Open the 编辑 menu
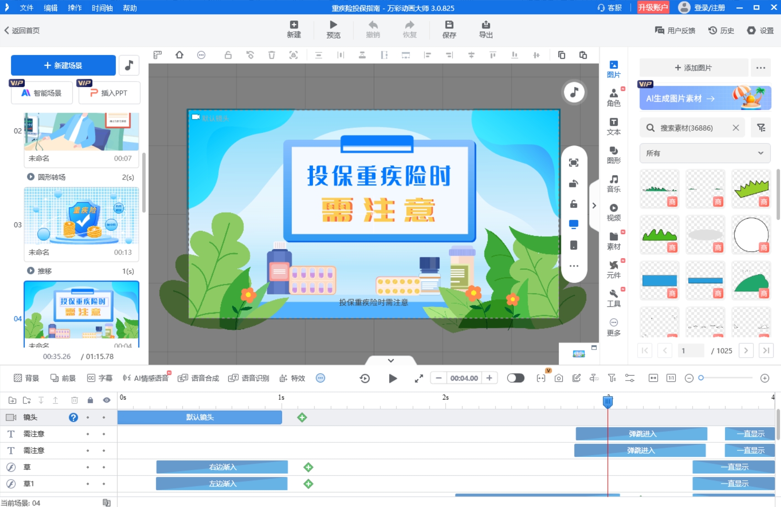Viewport: 781px width, 507px height. 50,8
